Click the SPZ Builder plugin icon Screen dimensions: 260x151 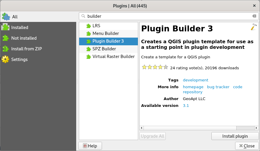89,49
